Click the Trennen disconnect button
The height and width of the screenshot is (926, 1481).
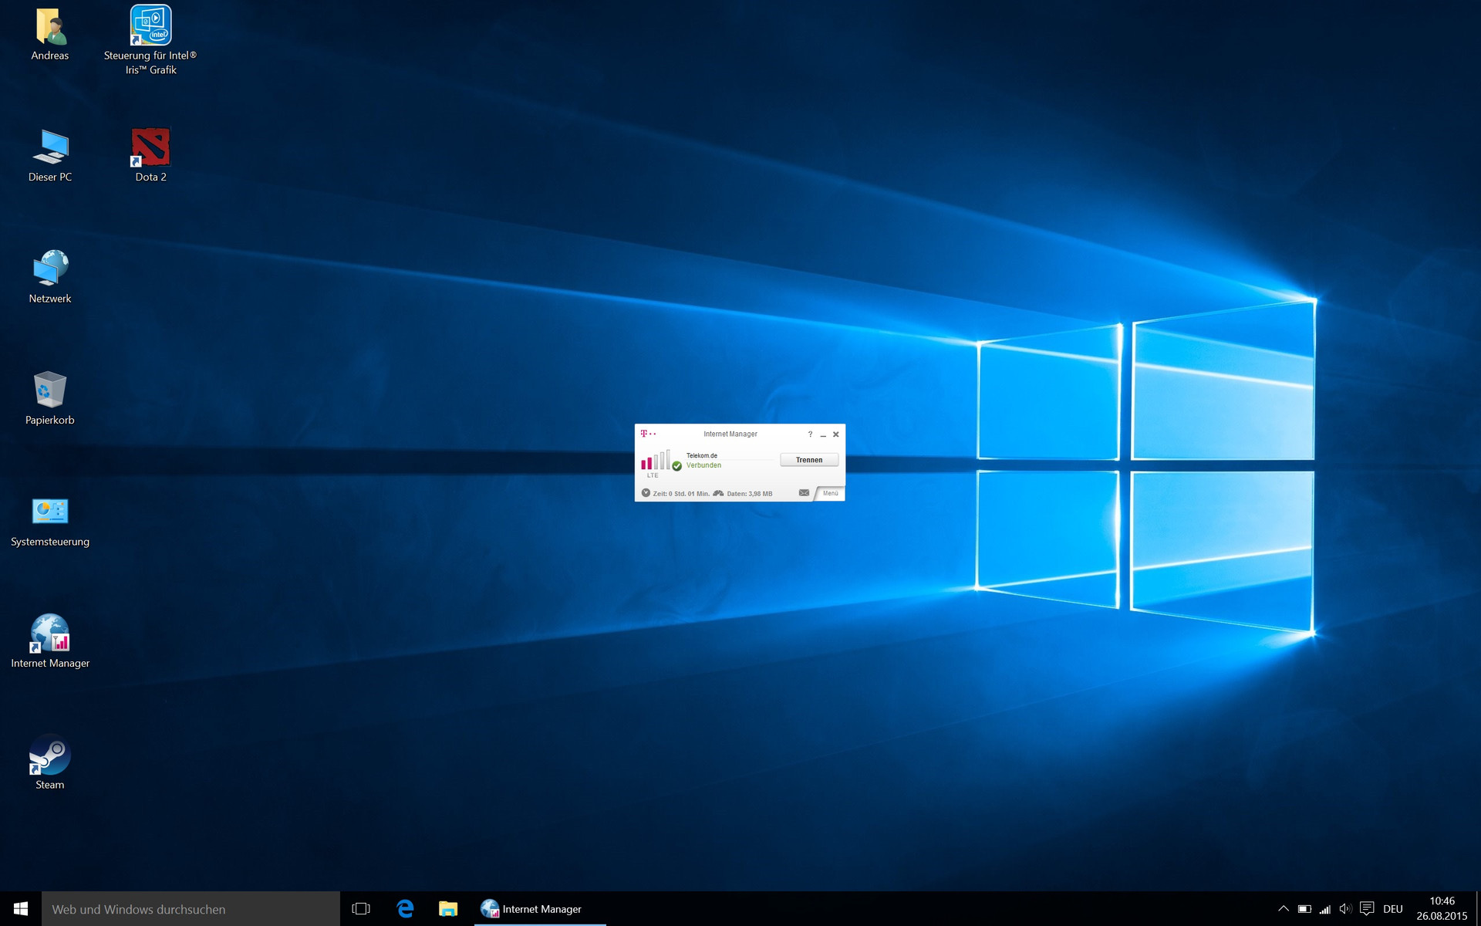(x=808, y=460)
